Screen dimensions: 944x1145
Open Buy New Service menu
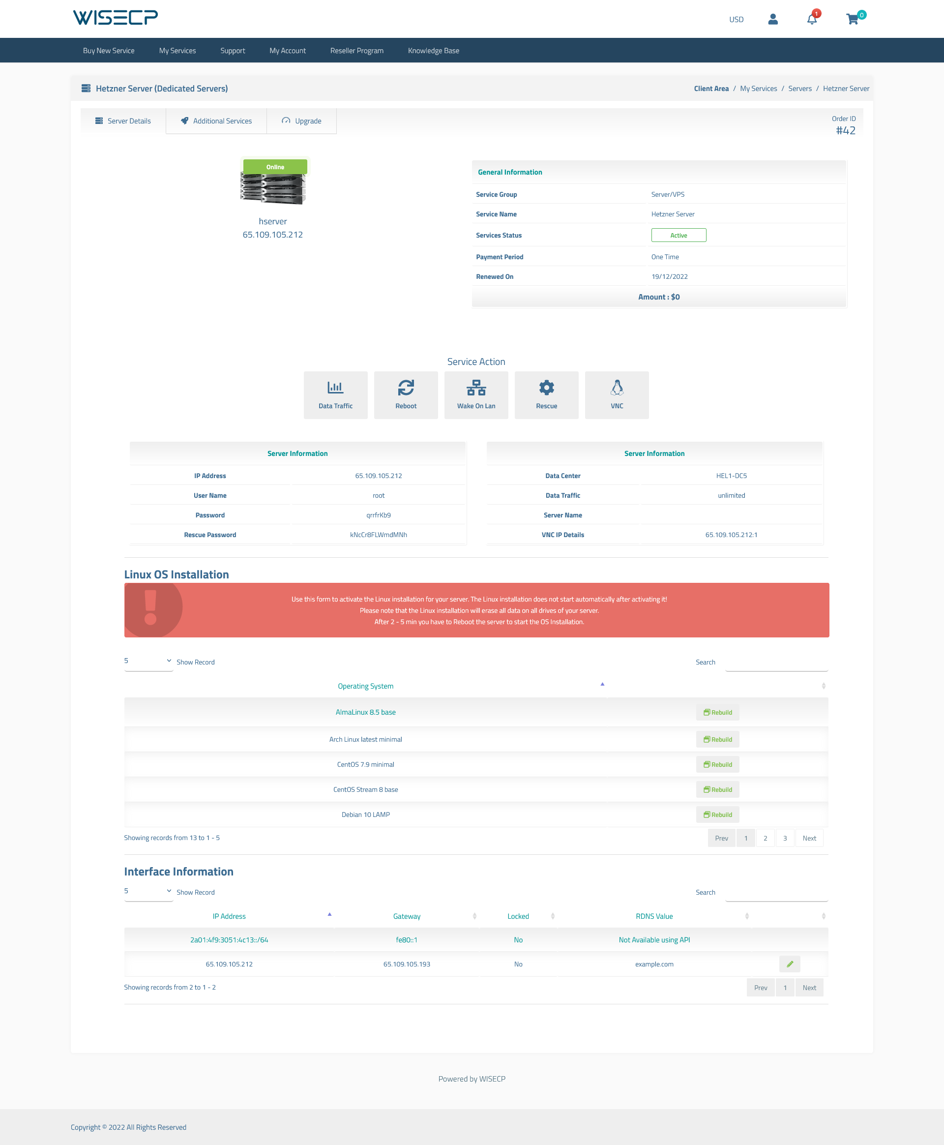pyautogui.click(x=109, y=51)
